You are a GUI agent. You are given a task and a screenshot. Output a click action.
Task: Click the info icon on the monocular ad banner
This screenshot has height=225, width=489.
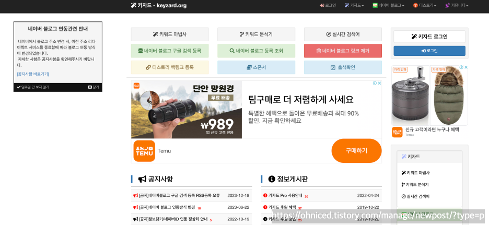(375, 83)
